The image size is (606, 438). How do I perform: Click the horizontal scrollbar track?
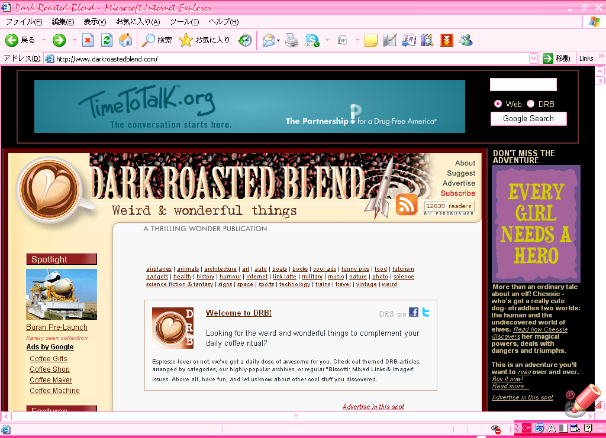(296, 416)
